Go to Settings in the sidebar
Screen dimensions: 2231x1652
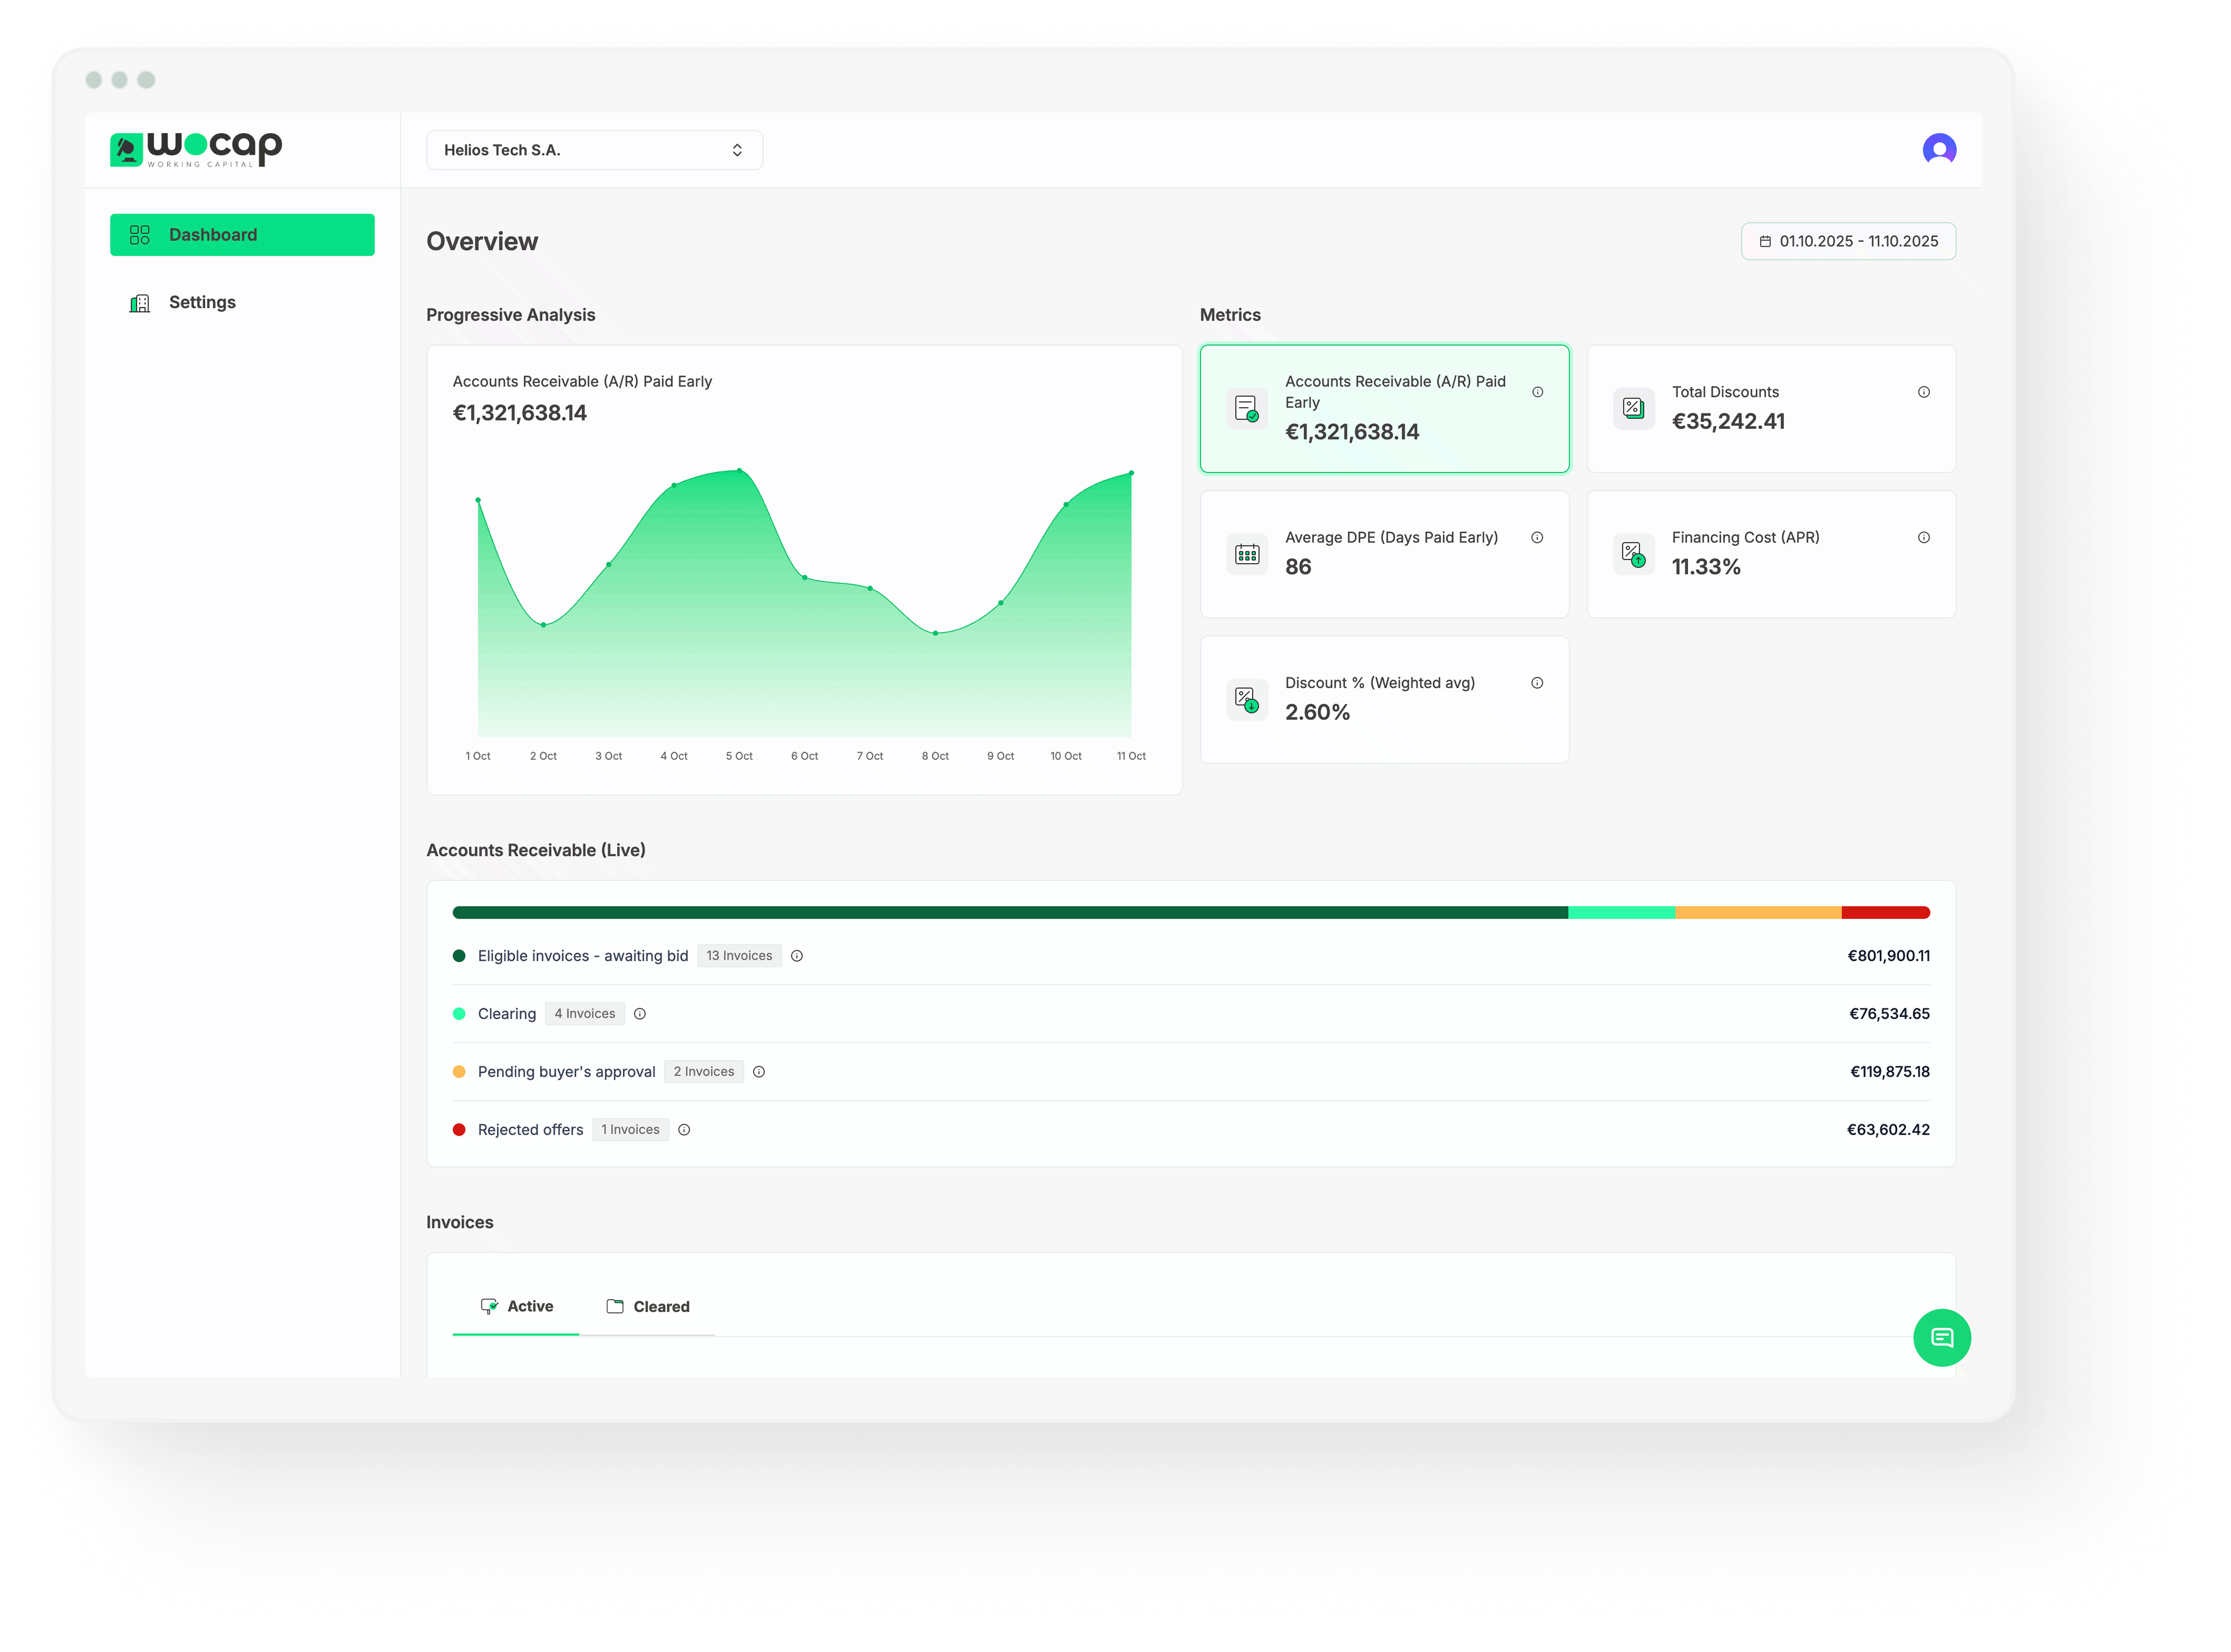tap(202, 302)
